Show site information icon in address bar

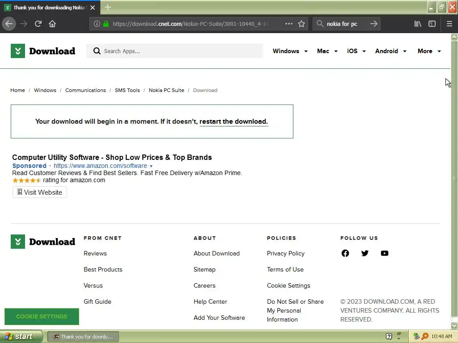tap(97, 24)
